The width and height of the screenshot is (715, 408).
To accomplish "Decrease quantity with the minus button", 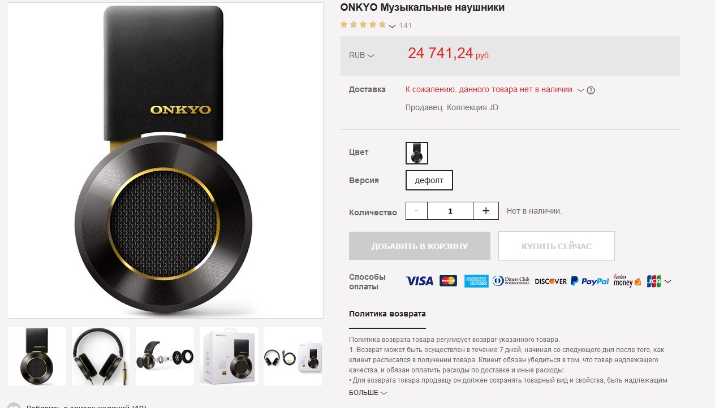I will pos(417,211).
